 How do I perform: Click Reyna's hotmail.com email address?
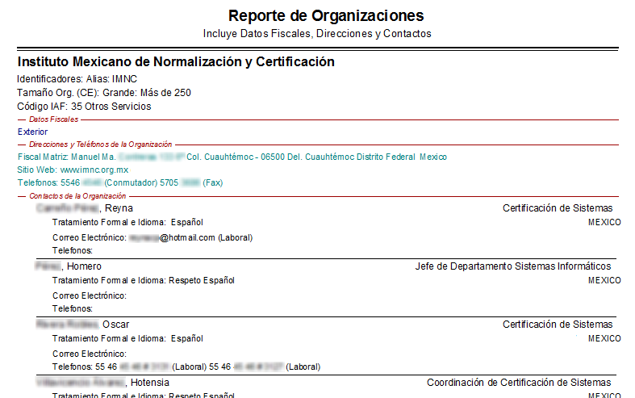(x=172, y=237)
